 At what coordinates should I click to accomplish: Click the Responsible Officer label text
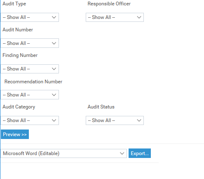coord(109,4)
